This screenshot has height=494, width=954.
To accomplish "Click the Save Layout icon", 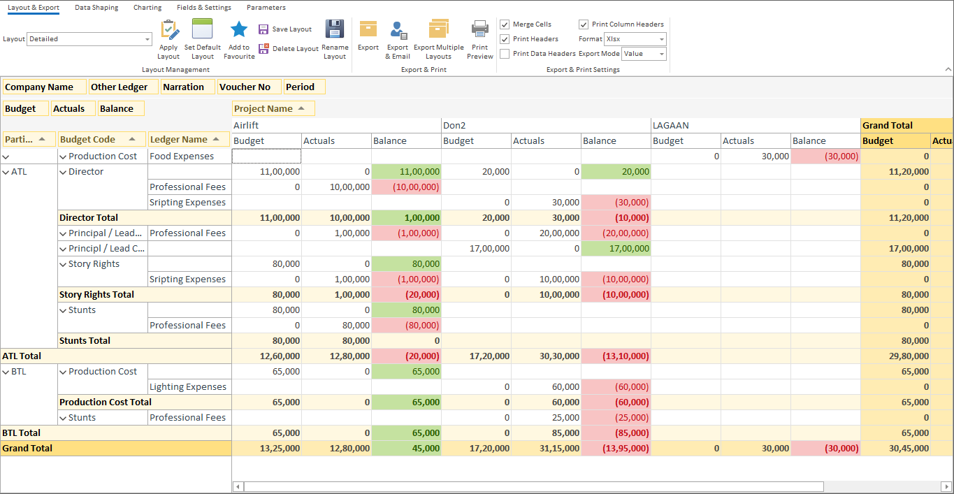I will pyautogui.click(x=263, y=29).
